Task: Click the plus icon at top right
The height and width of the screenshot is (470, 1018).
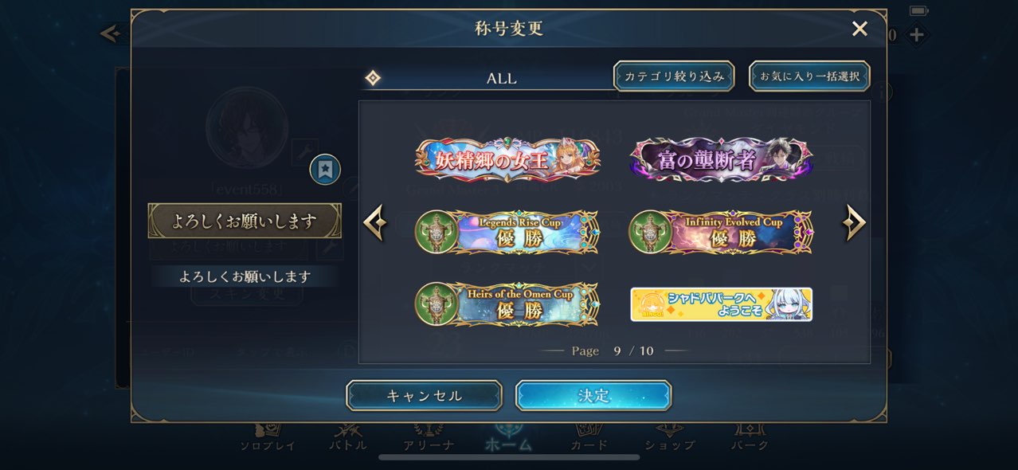Action: pos(917,34)
